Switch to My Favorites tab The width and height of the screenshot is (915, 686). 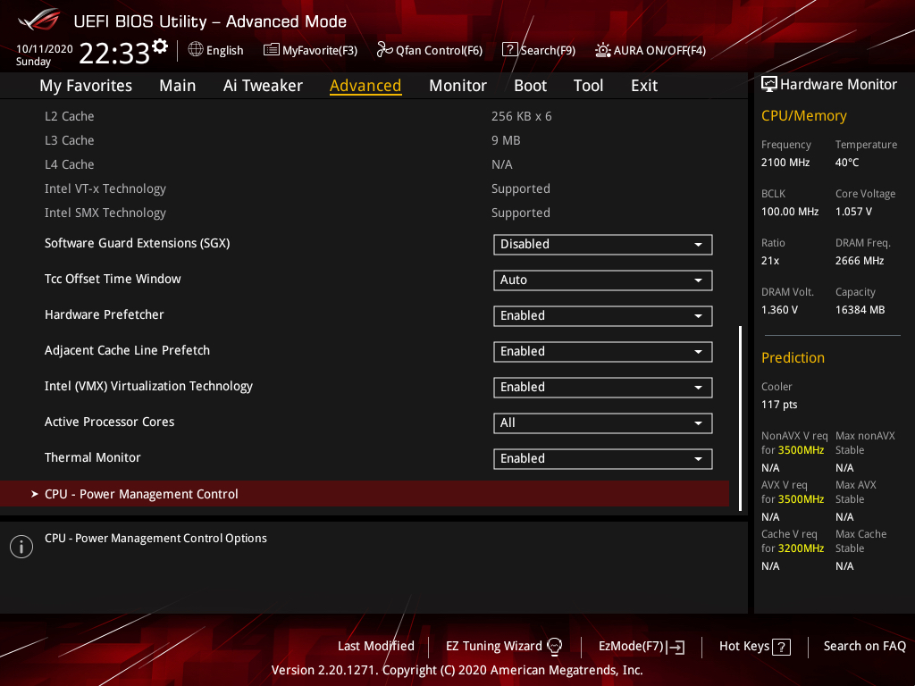point(86,86)
